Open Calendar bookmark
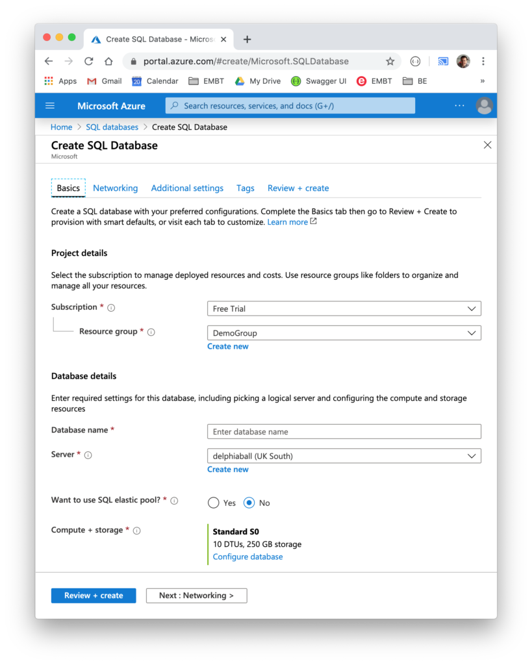 tap(155, 81)
